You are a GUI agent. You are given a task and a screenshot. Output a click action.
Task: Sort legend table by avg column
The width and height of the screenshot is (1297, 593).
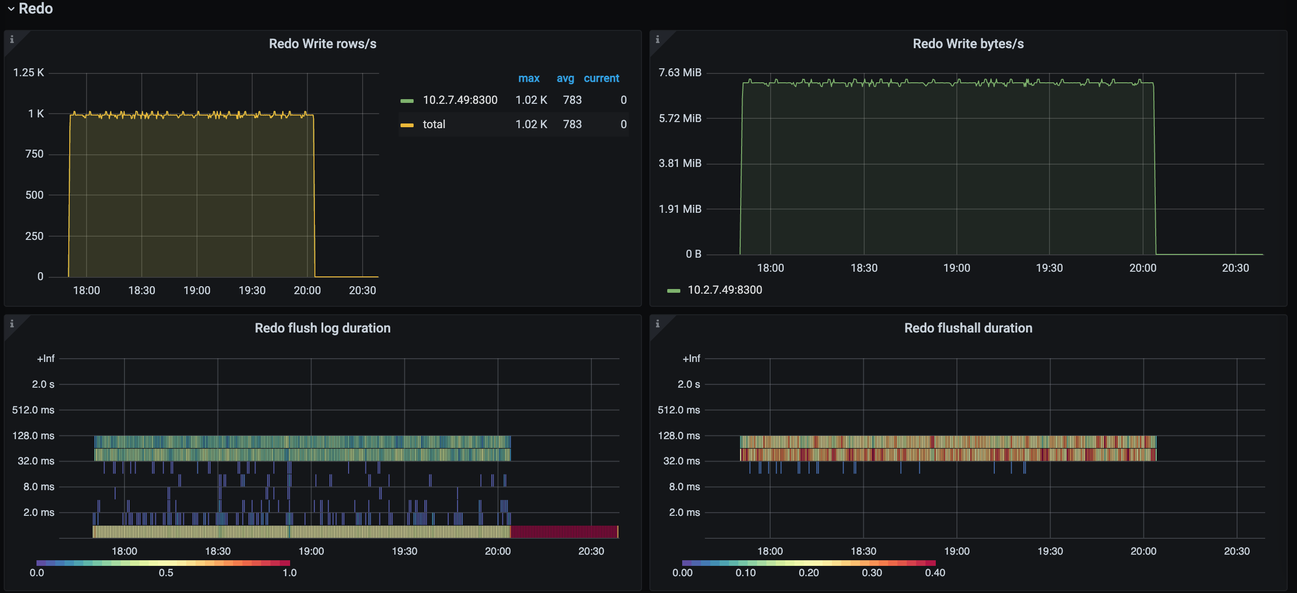pos(565,79)
